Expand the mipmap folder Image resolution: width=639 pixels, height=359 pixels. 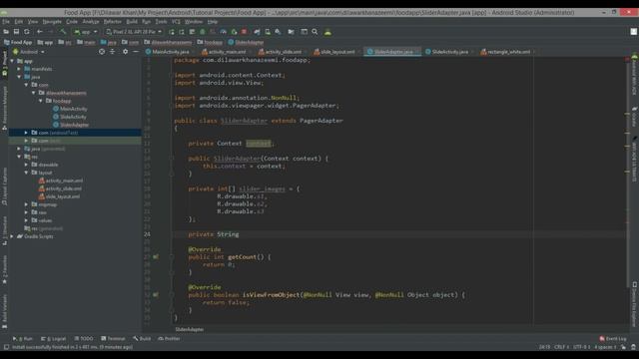[x=26, y=204]
